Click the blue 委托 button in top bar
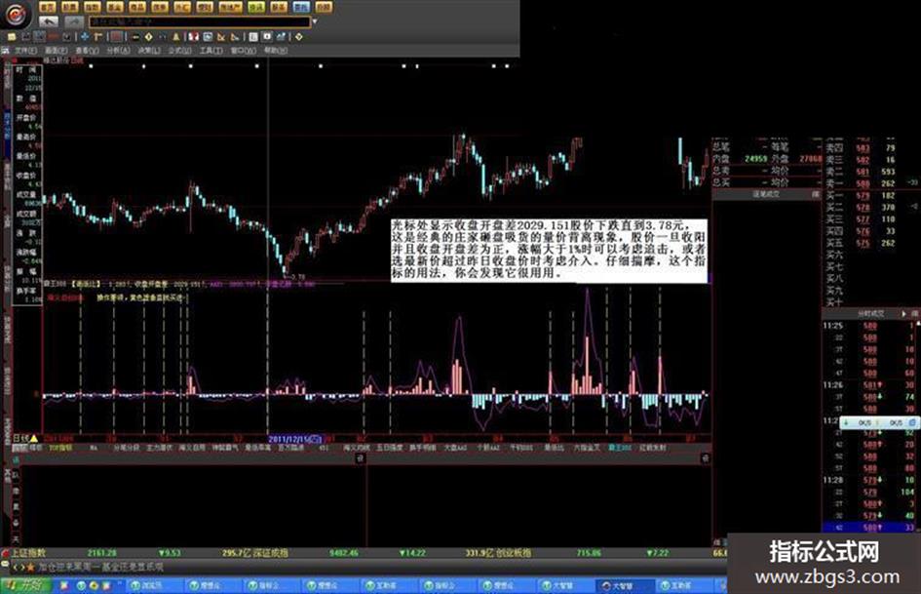Viewport: 921px width, 594px height. (301, 7)
